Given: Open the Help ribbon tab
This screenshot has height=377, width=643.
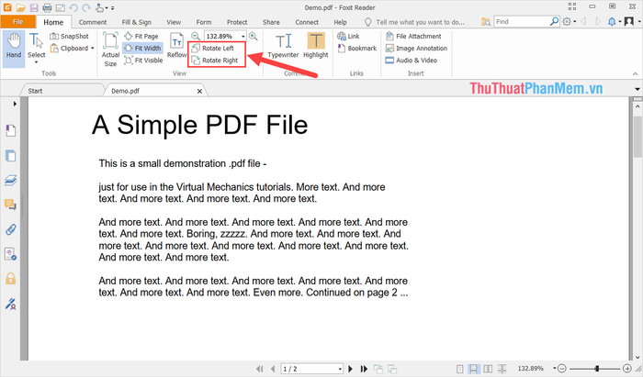Looking at the screenshot, I should (x=340, y=22).
